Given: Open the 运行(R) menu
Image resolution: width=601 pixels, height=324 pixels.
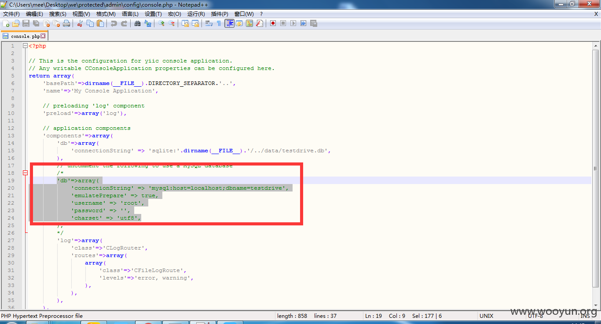Looking at the screenshot, I should point(196,14).
